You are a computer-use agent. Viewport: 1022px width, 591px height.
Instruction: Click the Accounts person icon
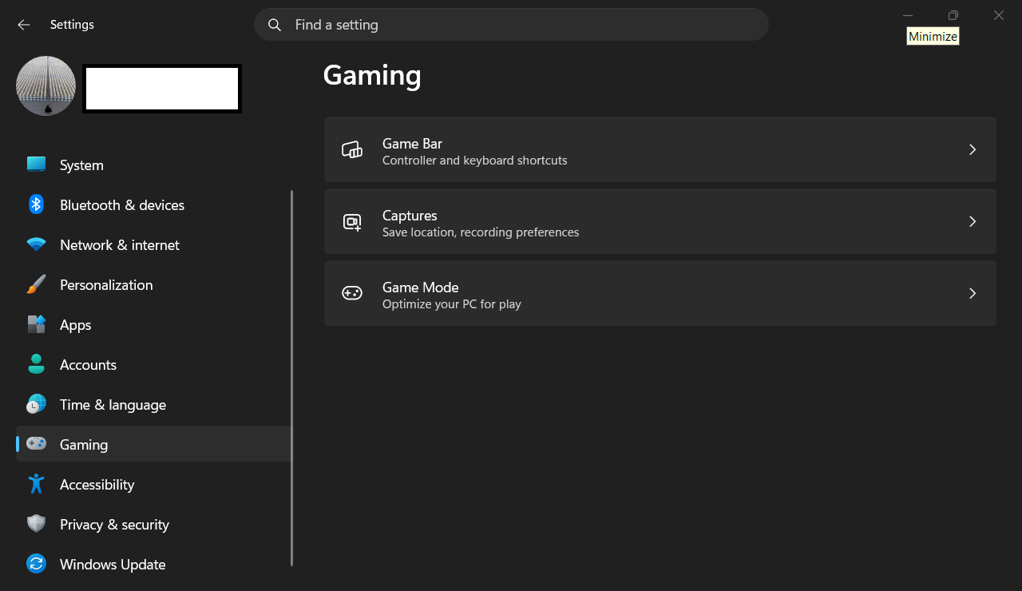(36, 364)
